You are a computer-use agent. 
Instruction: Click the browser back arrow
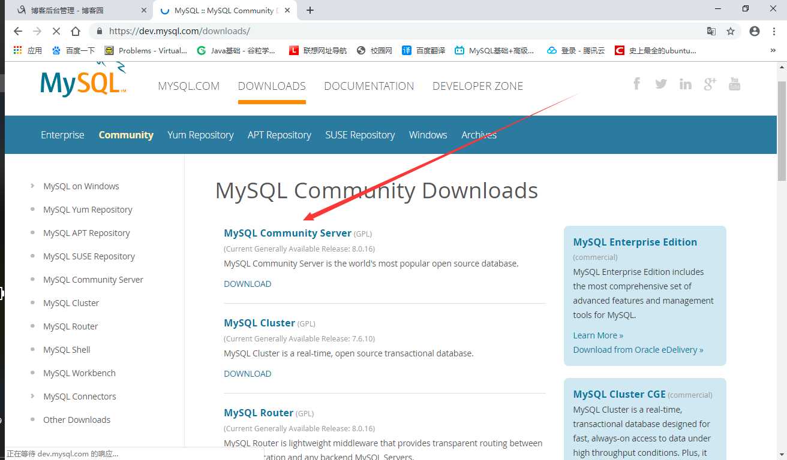tap(17, 31)
